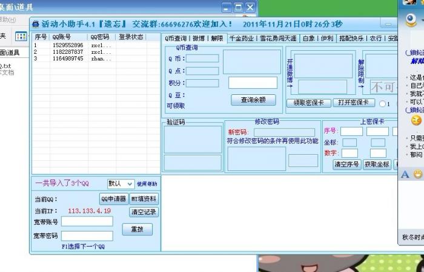
Task: Select the row with QQ 1529552896
Action: [96, 45]
